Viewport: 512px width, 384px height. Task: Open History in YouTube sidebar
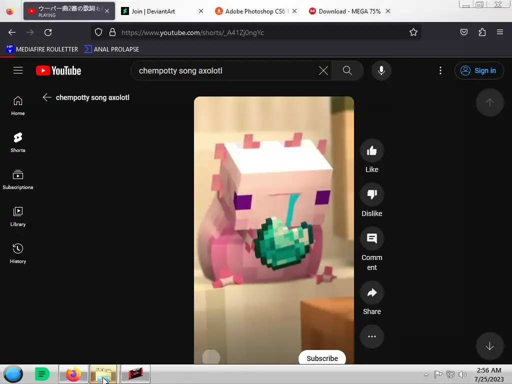(x=18, y=253)
